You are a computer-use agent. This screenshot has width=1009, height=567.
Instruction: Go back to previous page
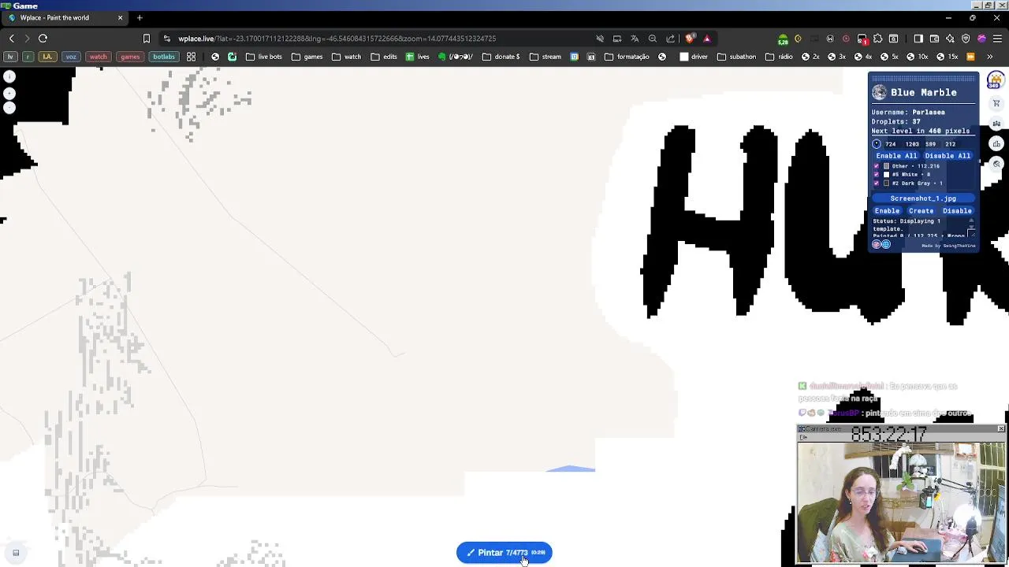(11, 39)
